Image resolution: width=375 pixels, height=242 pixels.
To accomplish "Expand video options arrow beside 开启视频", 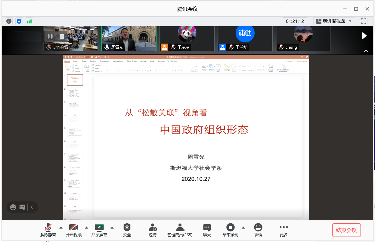I will pyautogui.click(x=86, y=227).
